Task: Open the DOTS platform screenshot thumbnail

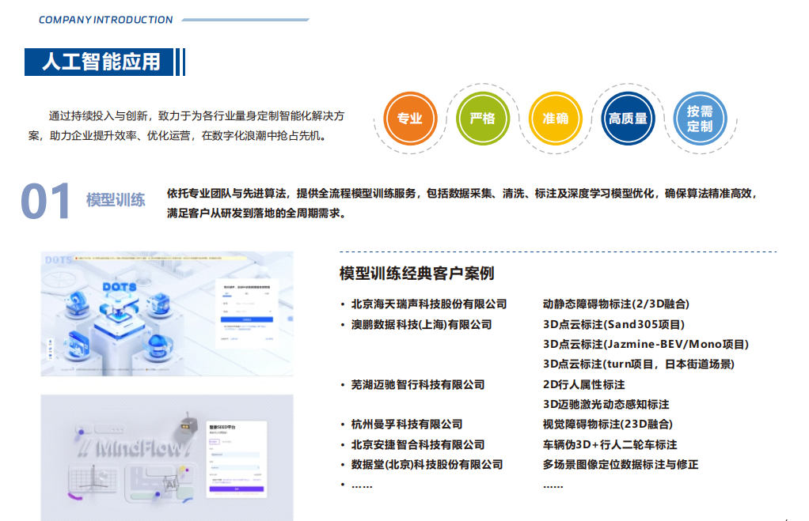Action: click(x=167, y=314)
